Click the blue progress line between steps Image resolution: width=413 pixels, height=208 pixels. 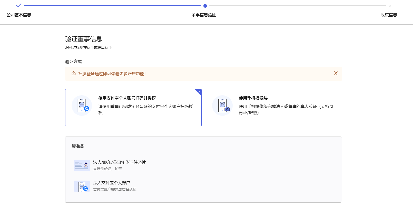(112, 6)
